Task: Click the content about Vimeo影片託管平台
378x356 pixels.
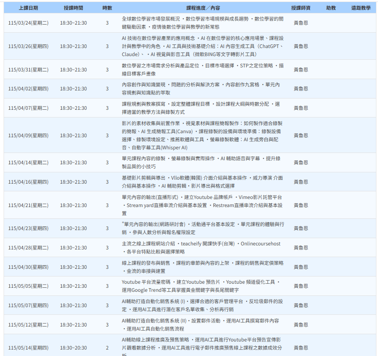Action: [203, 205]
